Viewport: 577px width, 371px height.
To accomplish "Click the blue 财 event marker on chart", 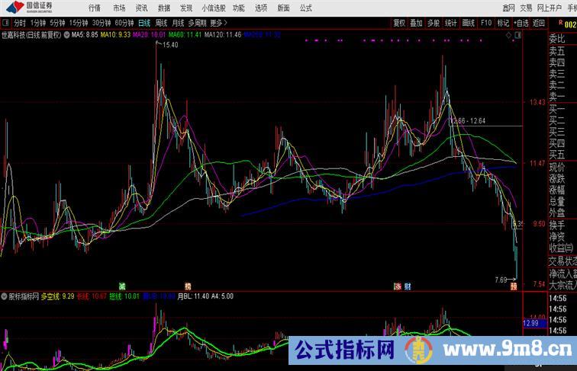I will point(408,286).
